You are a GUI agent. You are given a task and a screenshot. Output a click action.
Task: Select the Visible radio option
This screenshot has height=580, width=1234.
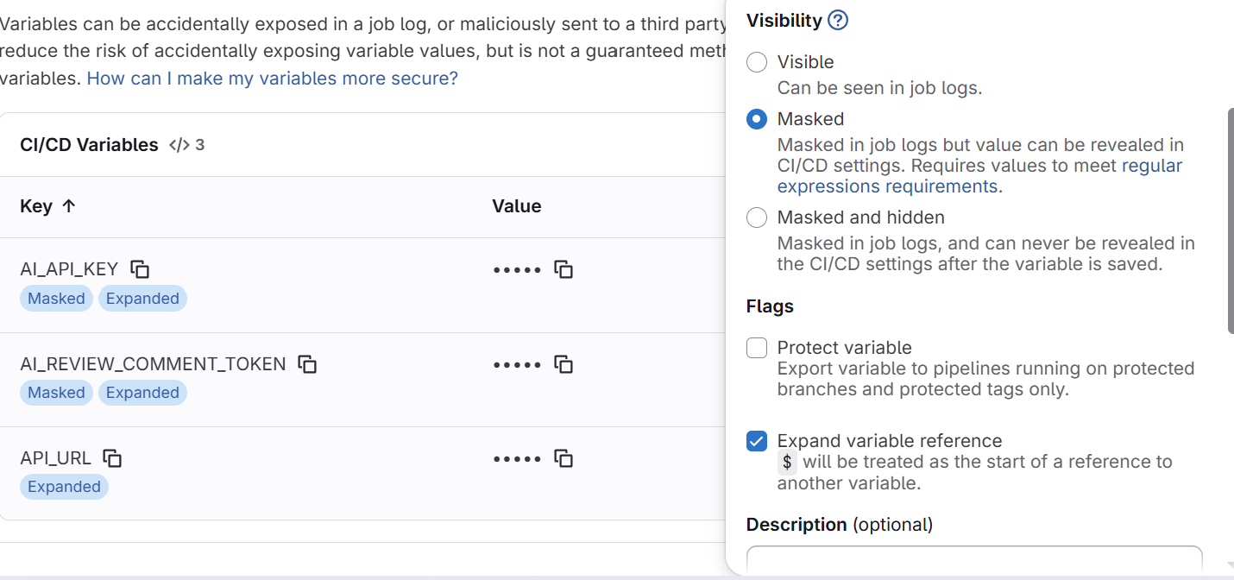tap(757, 62)
